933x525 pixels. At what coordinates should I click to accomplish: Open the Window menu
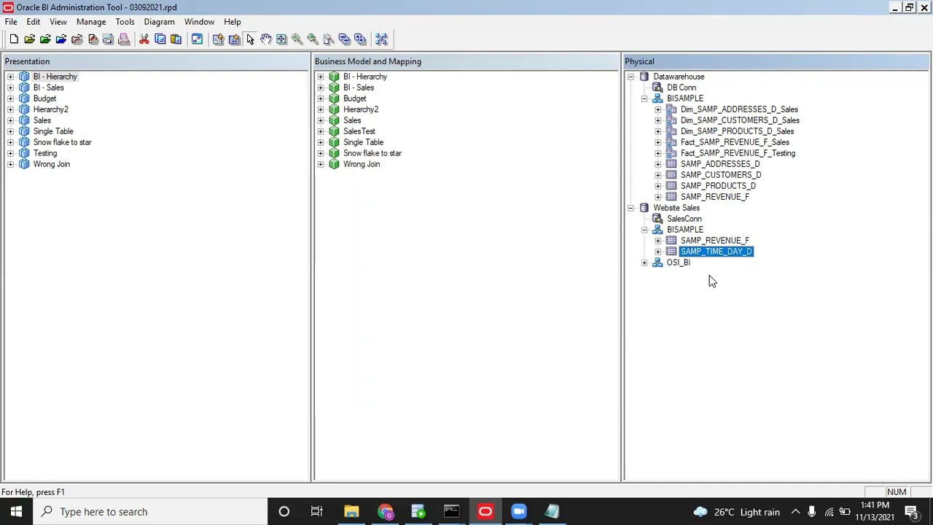click(199, 22)
